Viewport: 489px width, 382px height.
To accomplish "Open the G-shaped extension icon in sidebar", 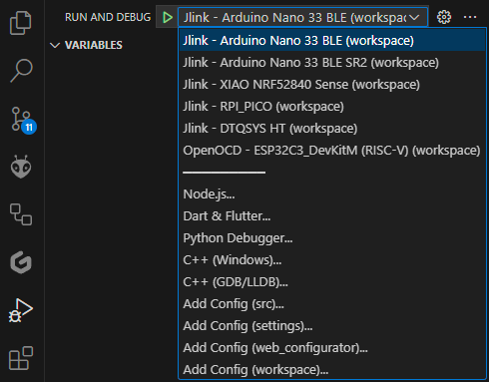I will point(21,262).
